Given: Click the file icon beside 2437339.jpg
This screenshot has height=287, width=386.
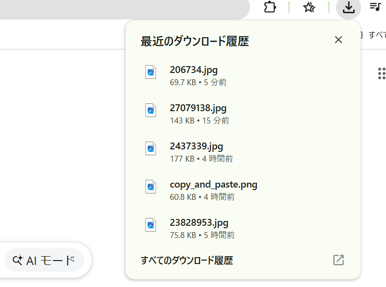Looking at the screenshot, I should [x=151, y=148].
